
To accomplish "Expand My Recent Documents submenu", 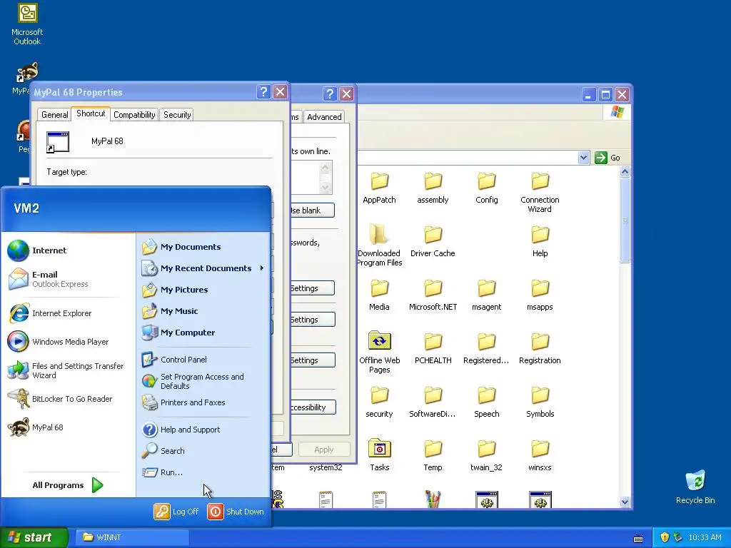I will (x=203, y=268).
